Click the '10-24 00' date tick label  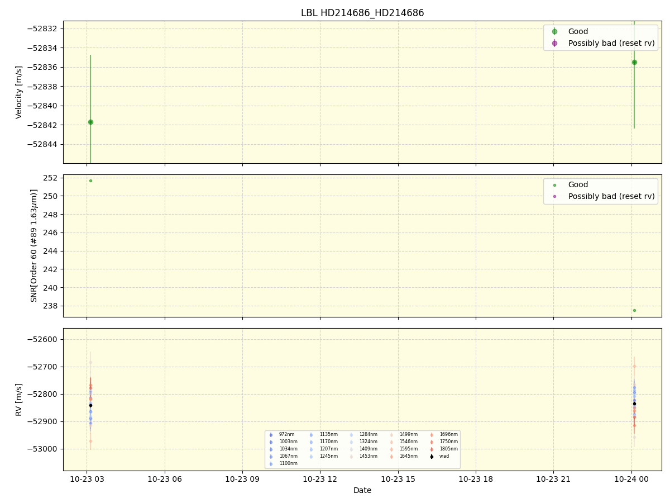point(631,479)
